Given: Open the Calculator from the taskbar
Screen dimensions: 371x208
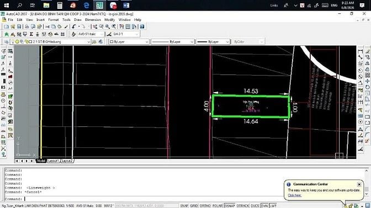Looking at the screenshot, I should point(60,5).
